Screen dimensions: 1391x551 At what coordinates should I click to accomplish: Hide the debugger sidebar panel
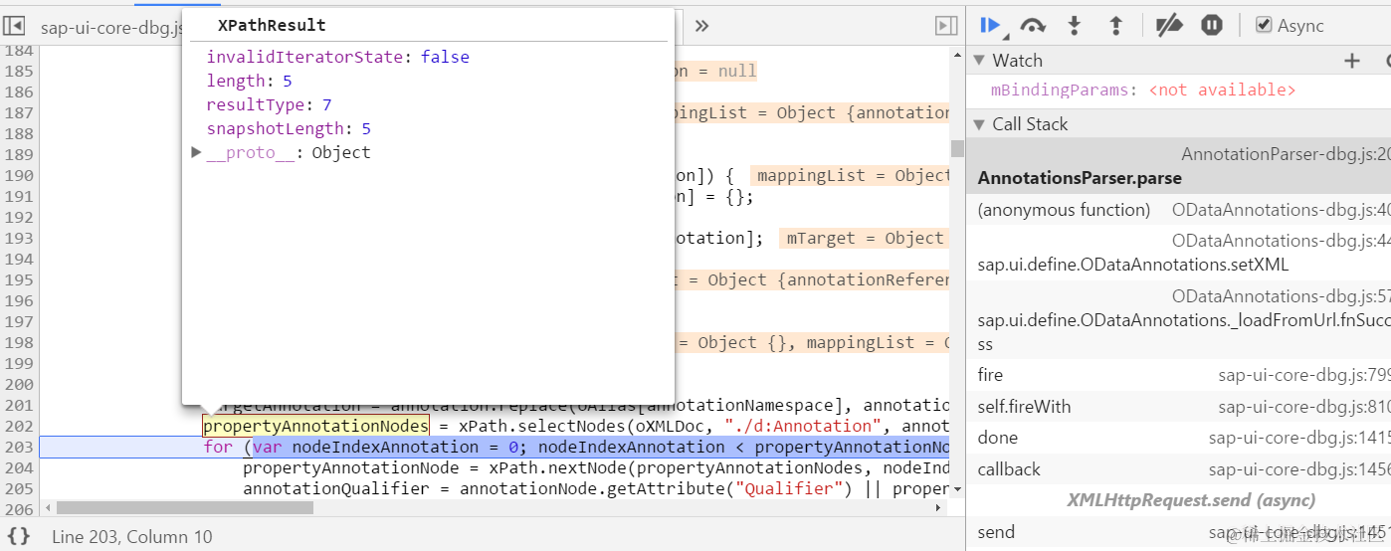pos(945,26)
